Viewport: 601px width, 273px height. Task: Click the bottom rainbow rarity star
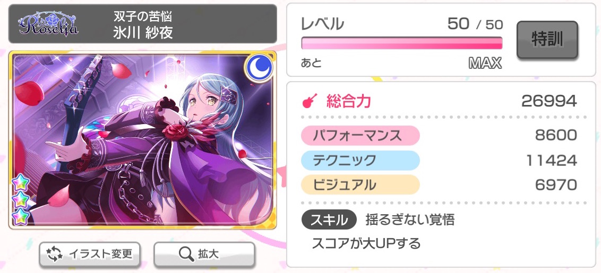[20, 217]
